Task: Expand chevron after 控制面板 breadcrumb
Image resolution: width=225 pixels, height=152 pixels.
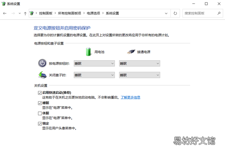Action: click(x=55, y=13)
